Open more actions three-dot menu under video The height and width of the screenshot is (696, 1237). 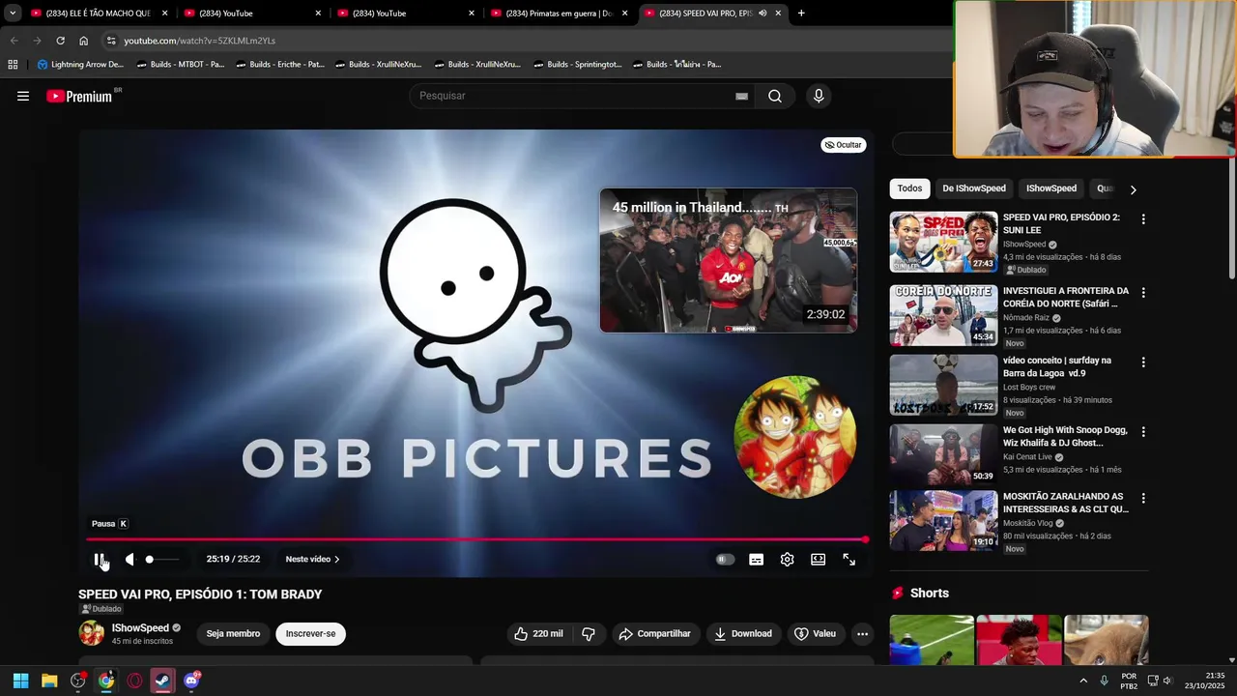pos(862,633)
